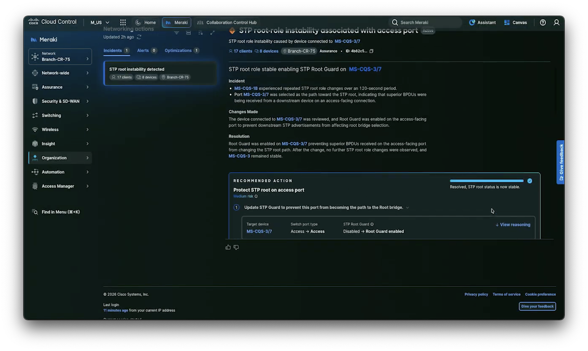This screenshot has height=351, width=588.
Task: Click the Switching icon in sidebar
Action: 35,116
